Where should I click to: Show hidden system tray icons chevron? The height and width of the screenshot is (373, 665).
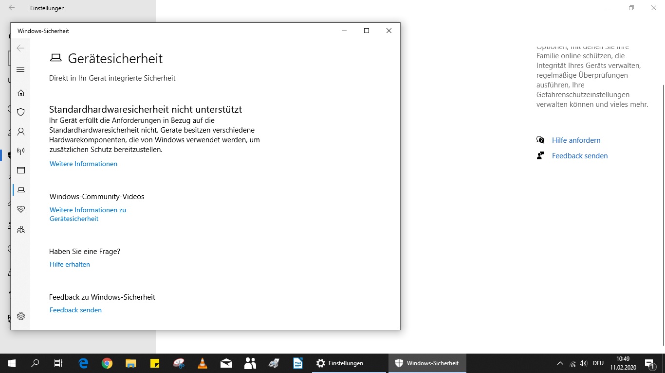(560, 363)
